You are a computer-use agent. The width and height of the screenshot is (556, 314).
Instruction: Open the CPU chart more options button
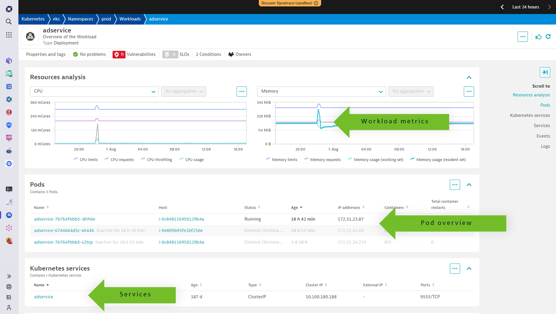242,91
